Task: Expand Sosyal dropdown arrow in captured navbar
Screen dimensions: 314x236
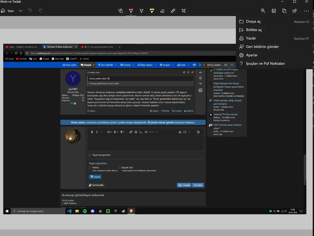Action: click(x=94, y=65)
